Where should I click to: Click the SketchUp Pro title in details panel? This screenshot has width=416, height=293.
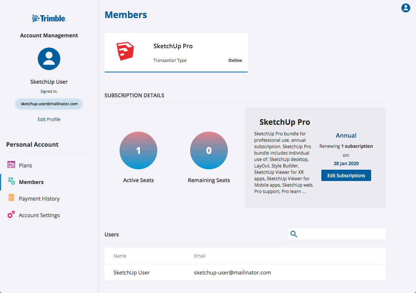285,122
